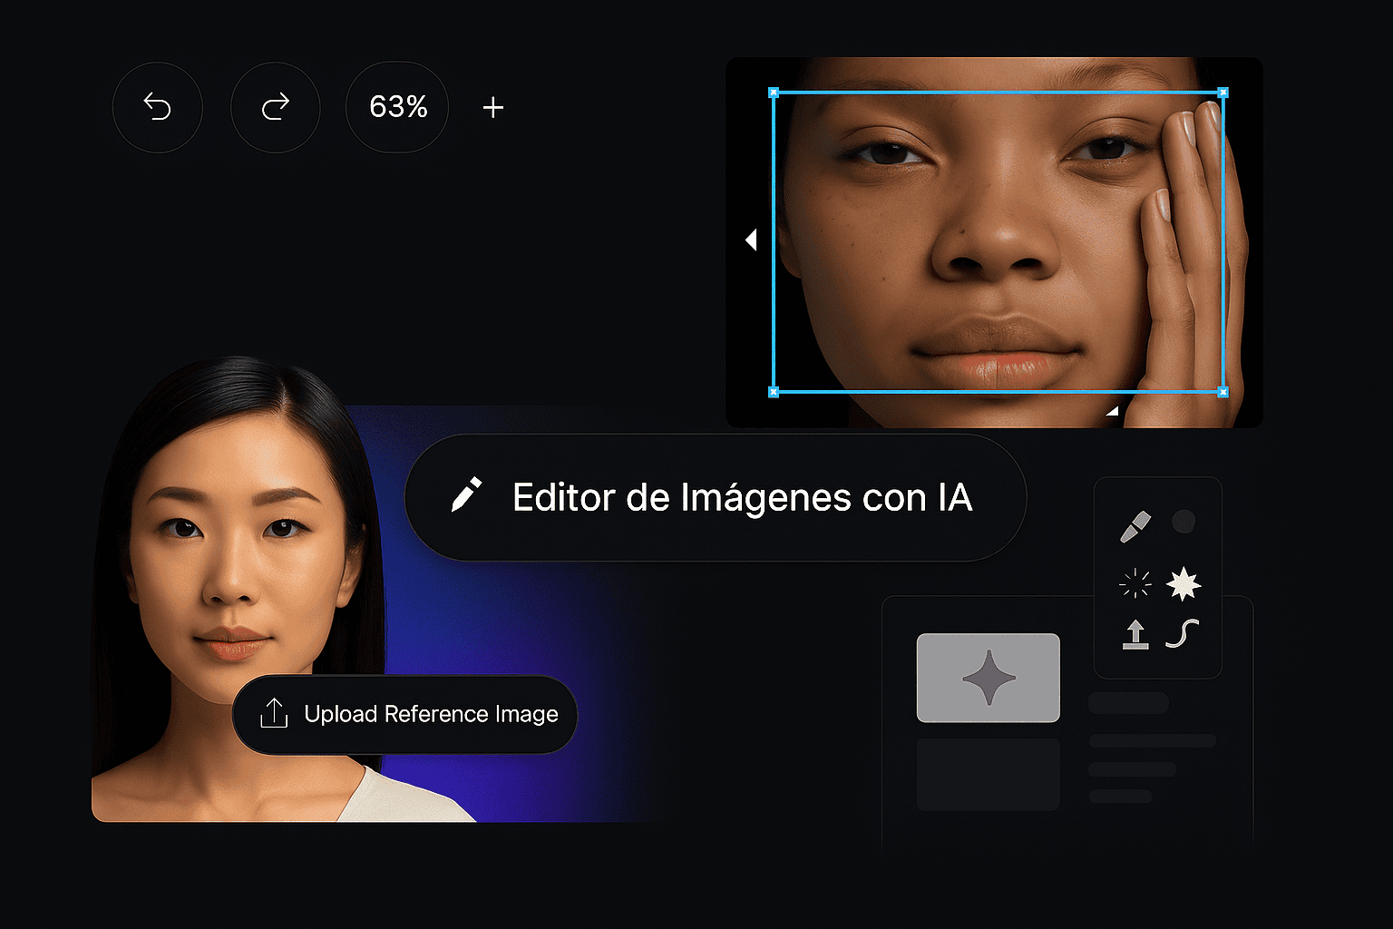The width and height of the screenshot is (1393, 929).
Task: Open the 63% zoom level control
Action: click(x=397, y=107)
